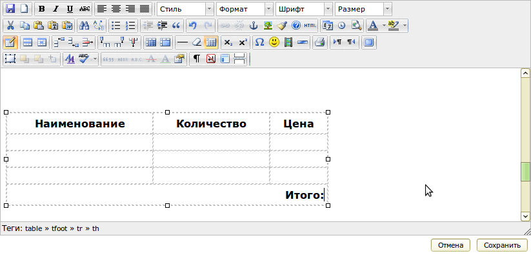Expand the highlight color picker arrow

point(405,26)
